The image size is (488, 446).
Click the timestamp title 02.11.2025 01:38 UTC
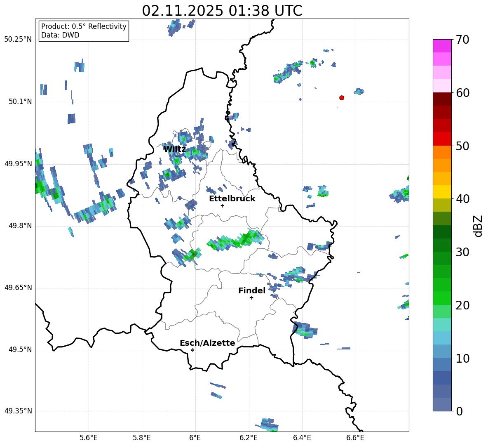(x=222, y=11)
